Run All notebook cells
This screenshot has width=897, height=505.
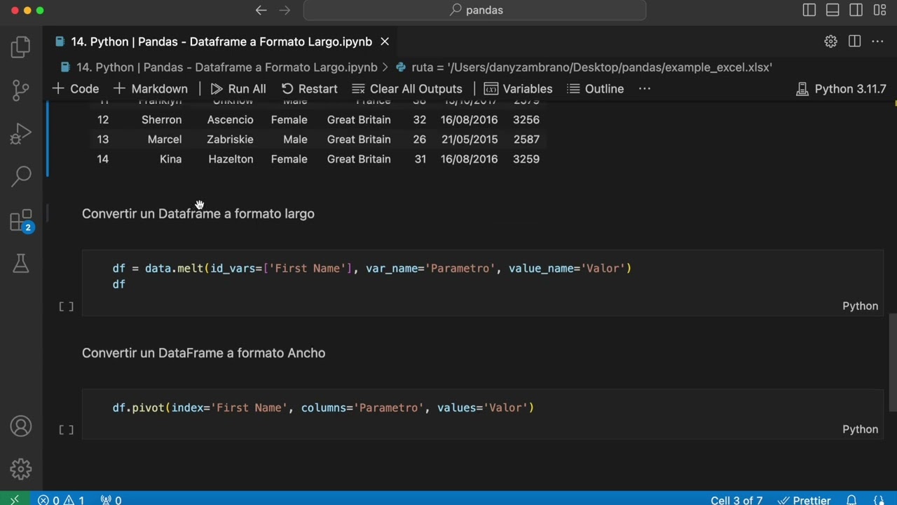tap(238, 88)
